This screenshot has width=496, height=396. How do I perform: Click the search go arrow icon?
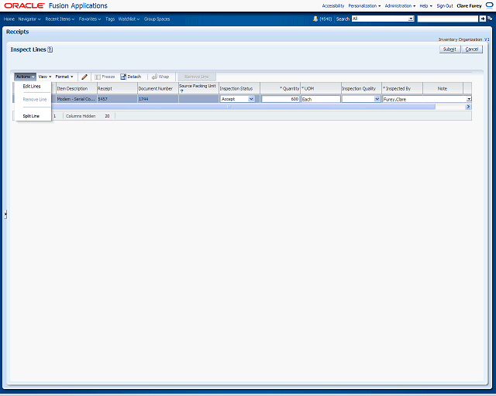481,18
